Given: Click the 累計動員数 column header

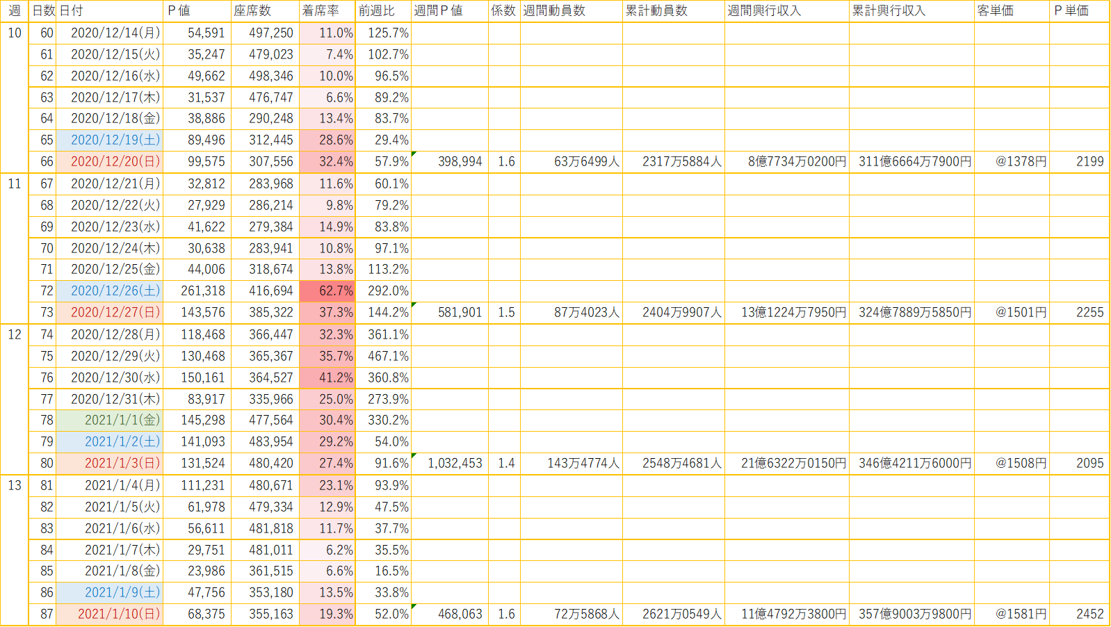Looking at the screenshot, I should [674, 11].
